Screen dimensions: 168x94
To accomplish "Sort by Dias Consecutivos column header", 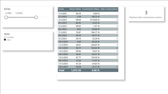I will point(109,9).
